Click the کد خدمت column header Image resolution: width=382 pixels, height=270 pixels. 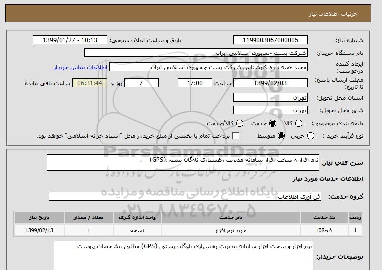pyautogui.click(x=324, y=217)
